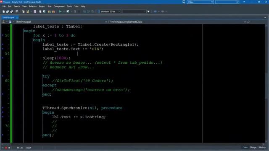This screenshot has width=269, height=151.
Task: Click the Open Project folder icon
Action: [28, 11]
